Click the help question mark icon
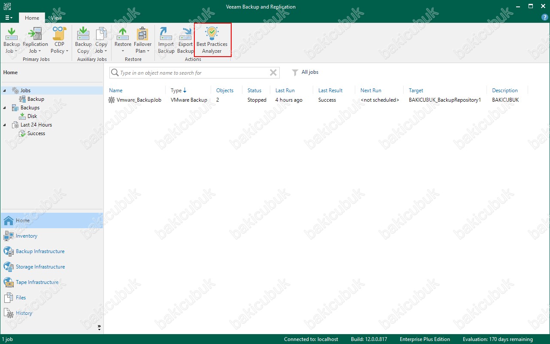 pyautogui.click(x=545, y=18)
